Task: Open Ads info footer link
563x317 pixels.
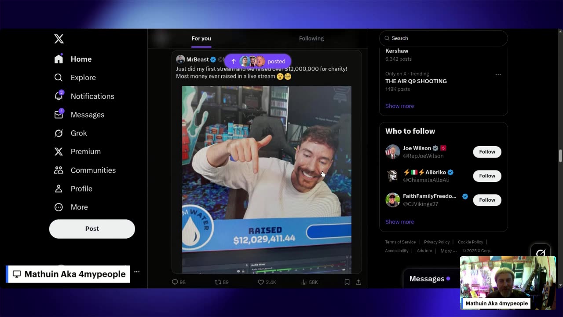Action: tap(424, 251)
